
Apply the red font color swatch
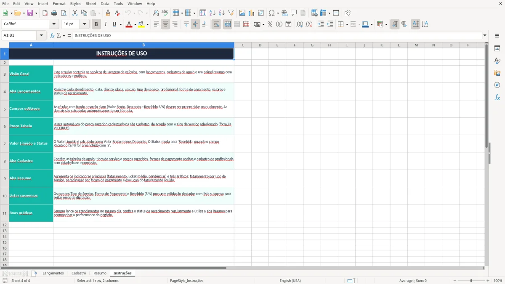128,24
